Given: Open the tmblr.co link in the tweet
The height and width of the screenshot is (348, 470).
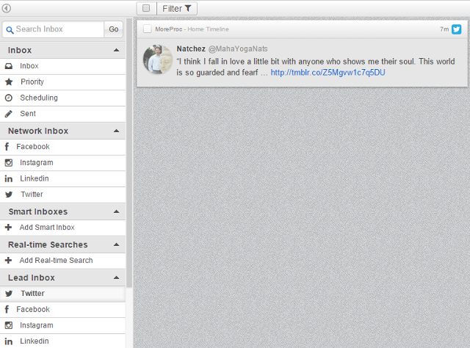Looking at the screenshot, I should pyautogui.click(x=328, y=73).
